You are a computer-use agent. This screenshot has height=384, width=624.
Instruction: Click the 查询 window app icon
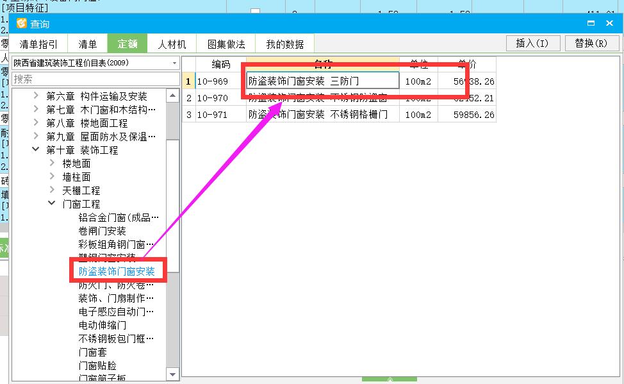pyautogui.click(x=22, y=24)
